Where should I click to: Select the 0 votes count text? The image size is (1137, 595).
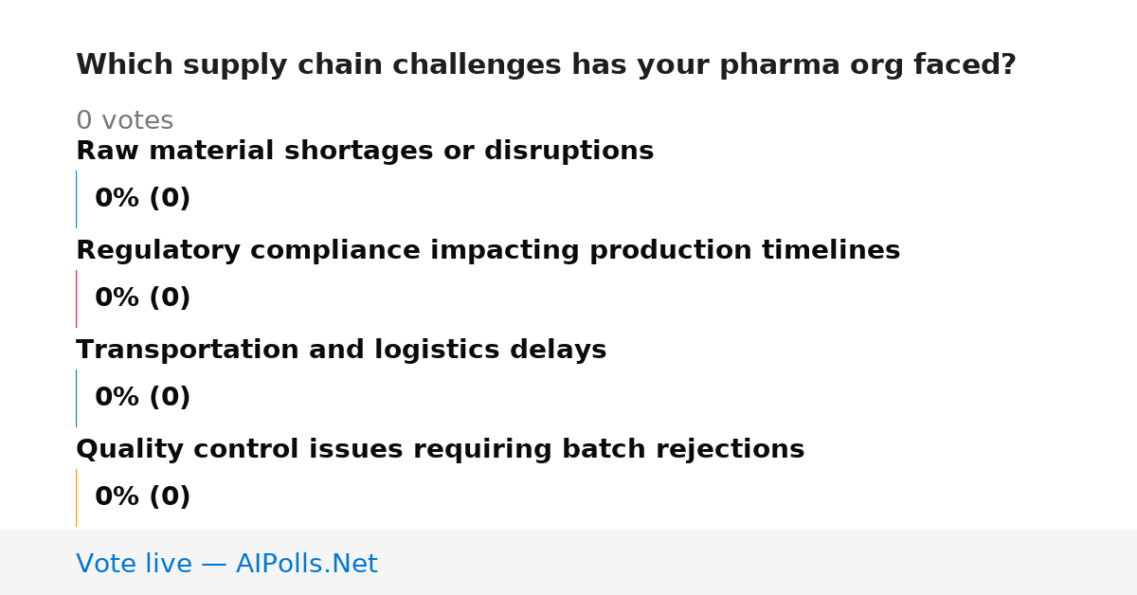click(x=124, y=121)
